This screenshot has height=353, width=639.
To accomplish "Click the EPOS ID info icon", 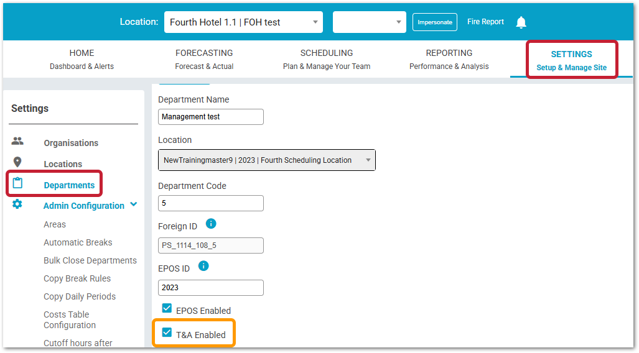I will [x=203, y=266].
